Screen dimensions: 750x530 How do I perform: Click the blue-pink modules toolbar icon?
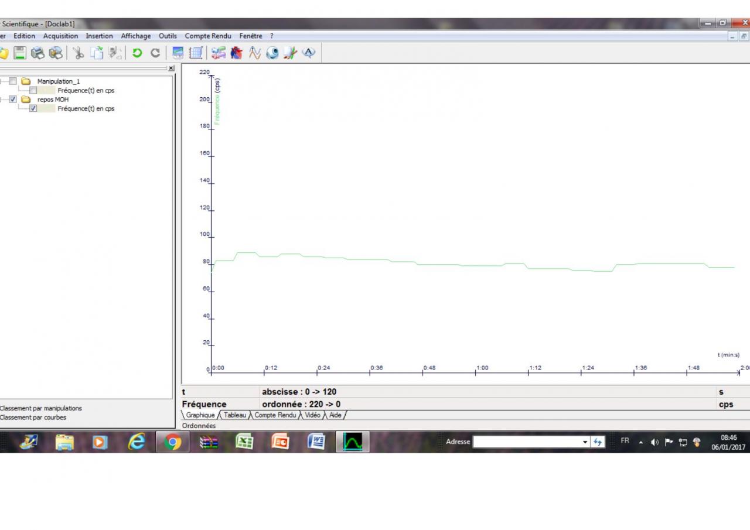tap(219, 53)
